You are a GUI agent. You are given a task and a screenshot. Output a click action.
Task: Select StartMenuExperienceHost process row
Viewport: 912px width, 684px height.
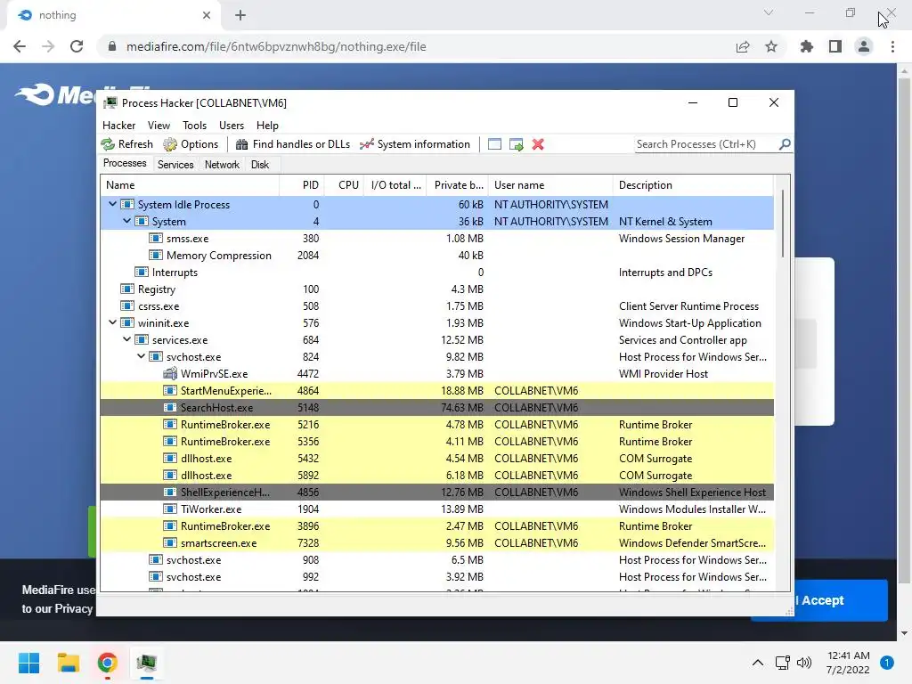pos(436,390)
